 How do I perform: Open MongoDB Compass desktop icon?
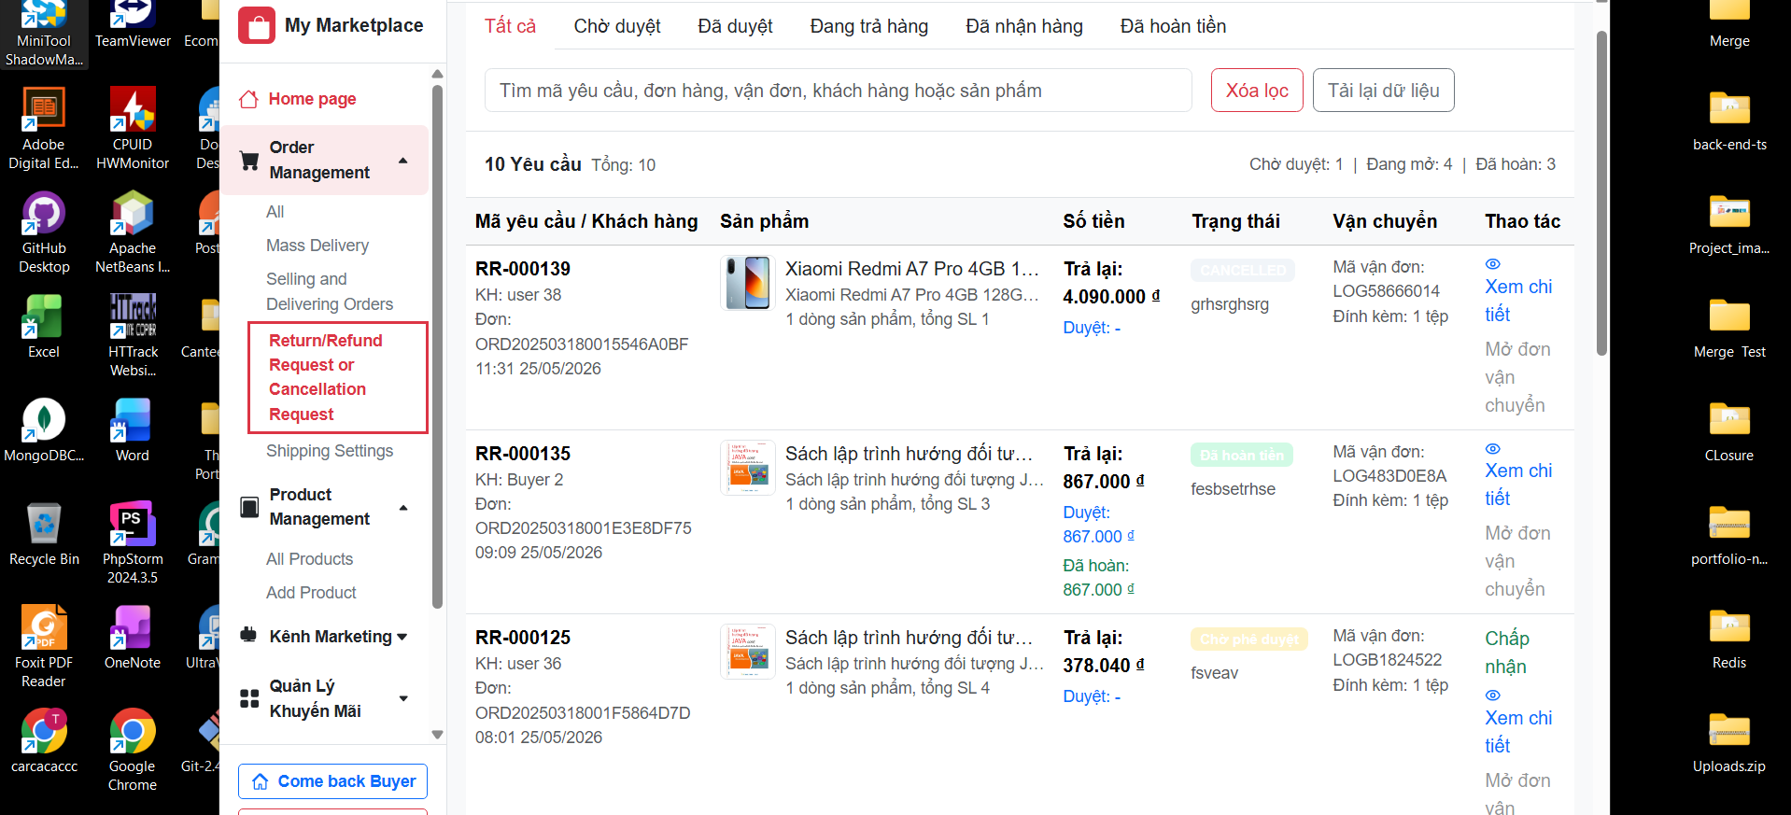[x=44, y=430]
